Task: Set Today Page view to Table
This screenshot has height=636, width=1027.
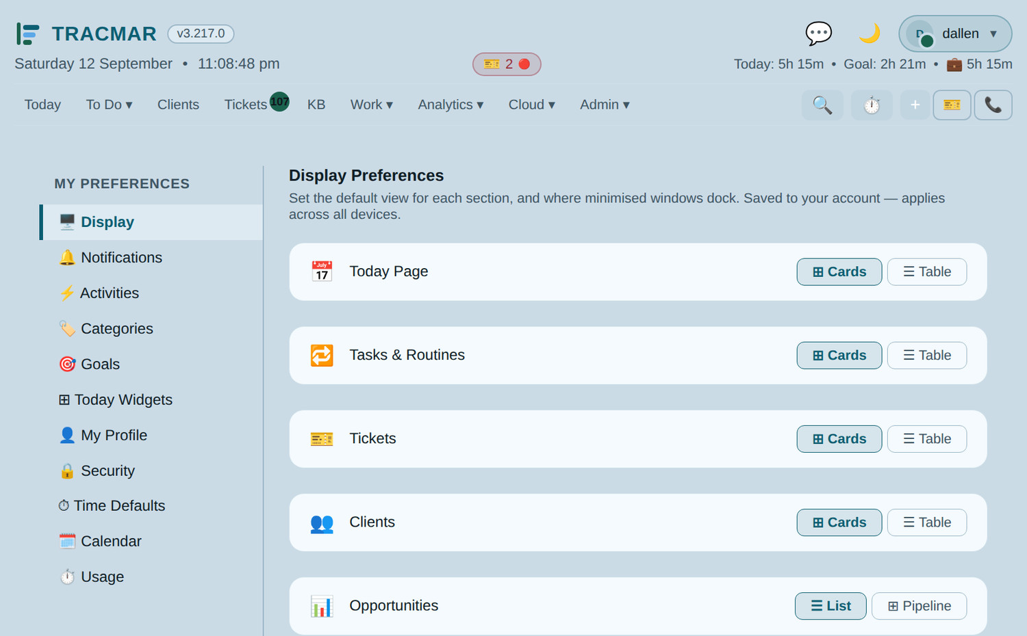Action: tap(927, 271)
